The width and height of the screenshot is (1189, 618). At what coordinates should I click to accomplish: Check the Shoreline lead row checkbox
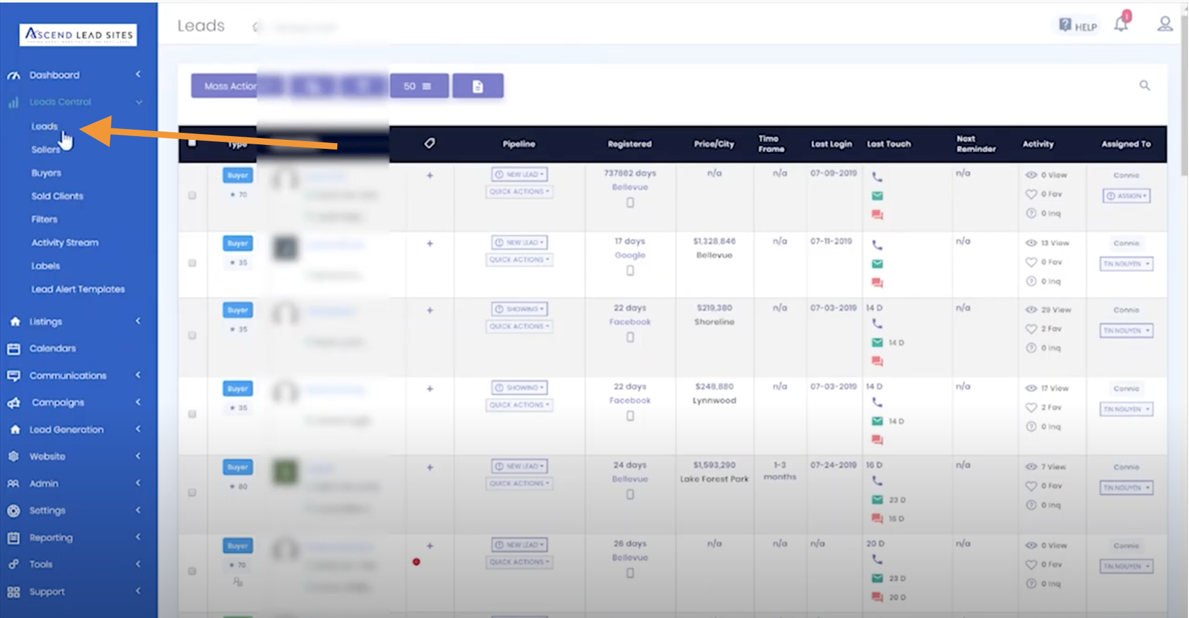(192, 336)
